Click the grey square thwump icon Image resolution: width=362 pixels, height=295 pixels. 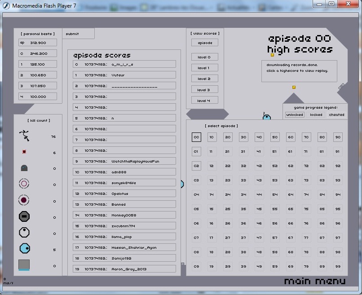tap(24, 265)
